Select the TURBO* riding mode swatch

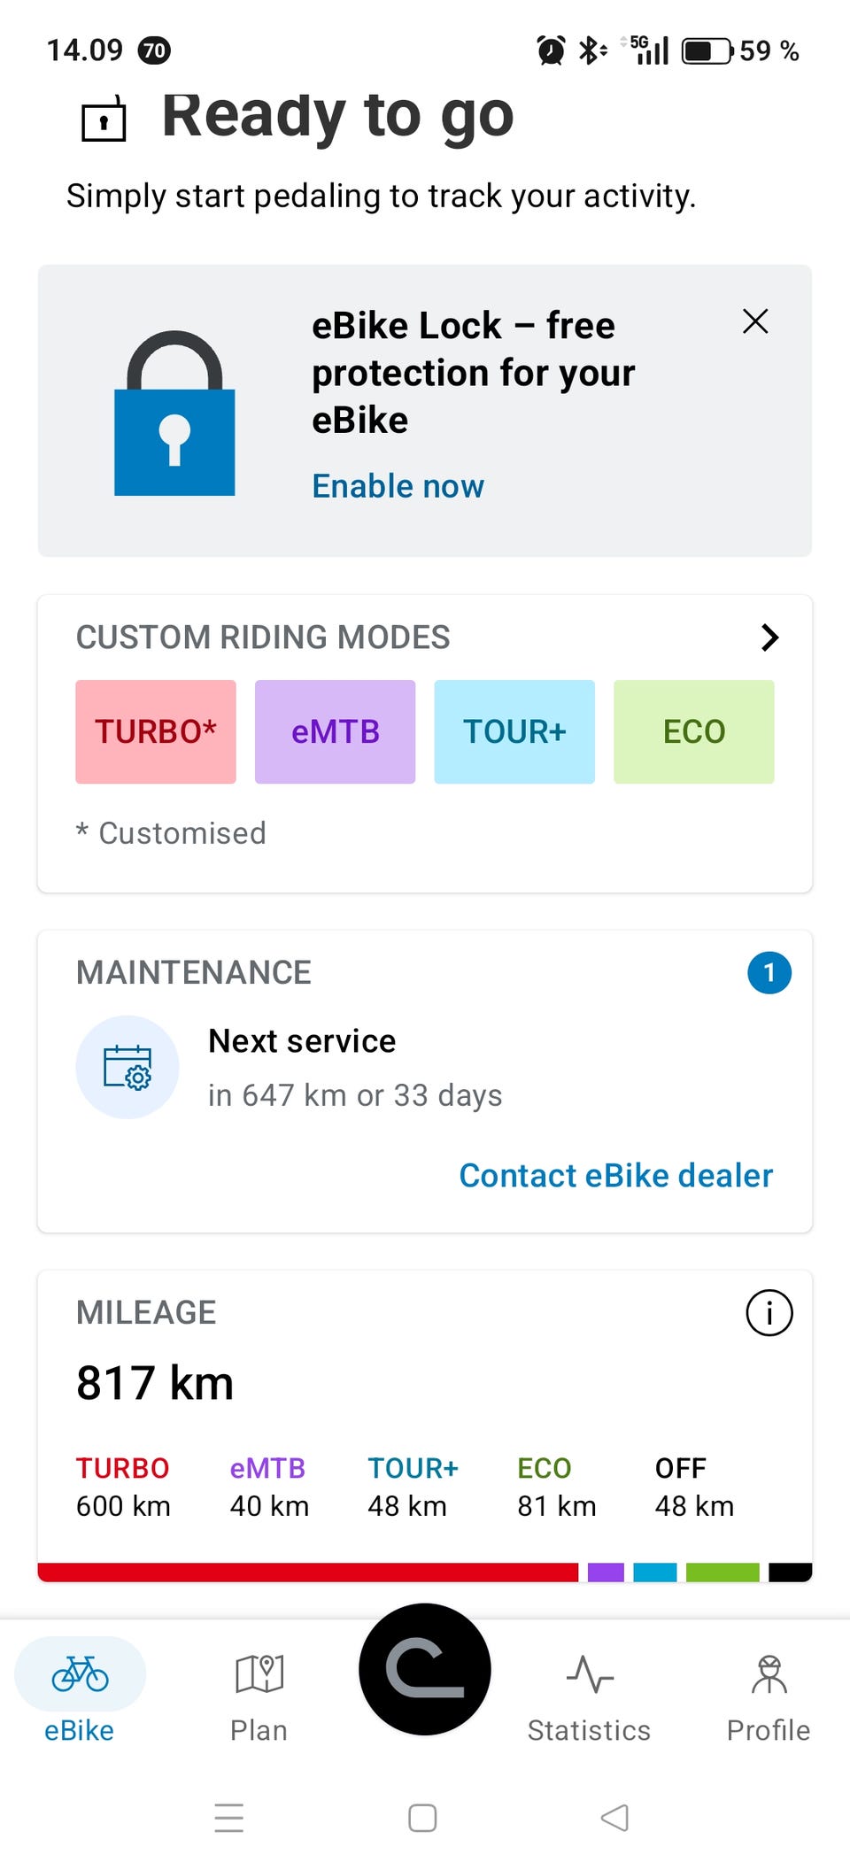[156, 731]
